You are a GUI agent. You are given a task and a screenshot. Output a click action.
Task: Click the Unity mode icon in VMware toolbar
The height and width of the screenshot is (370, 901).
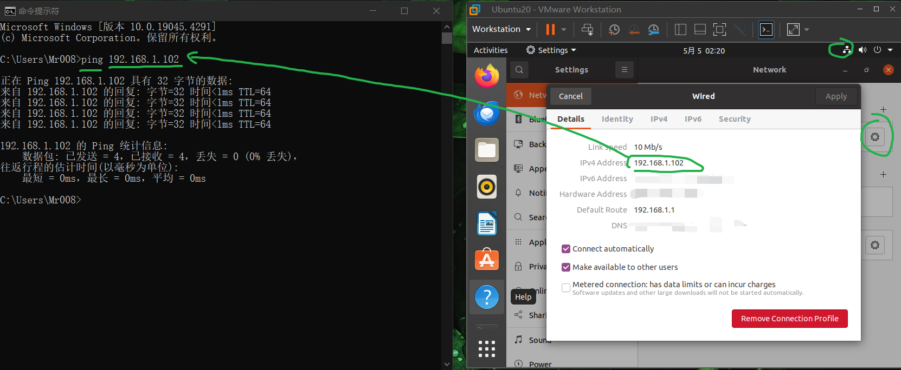(x=739, y=30)
